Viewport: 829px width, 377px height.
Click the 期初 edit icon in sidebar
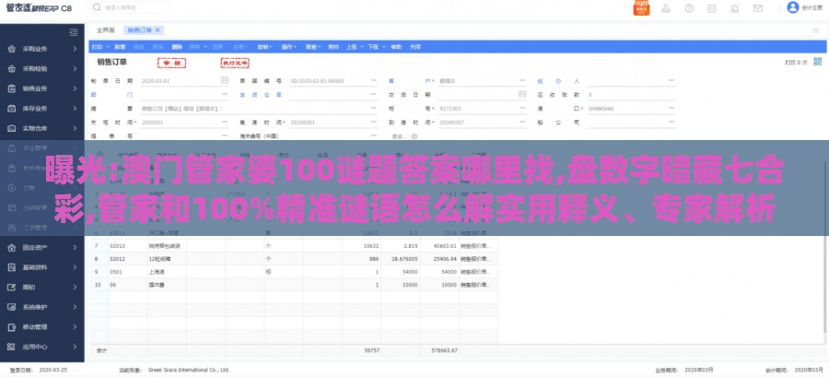tap(11, 287)
